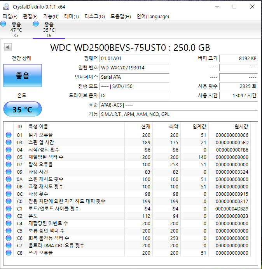Select raw value 000000000FB6
Viewport: 262px width, 269px height.
click(232, 150)
